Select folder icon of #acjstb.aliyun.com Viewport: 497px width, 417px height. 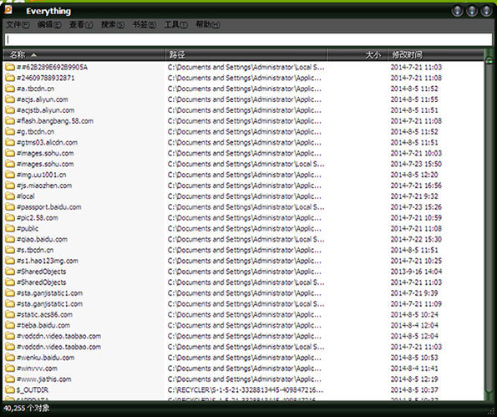(10, 110)
